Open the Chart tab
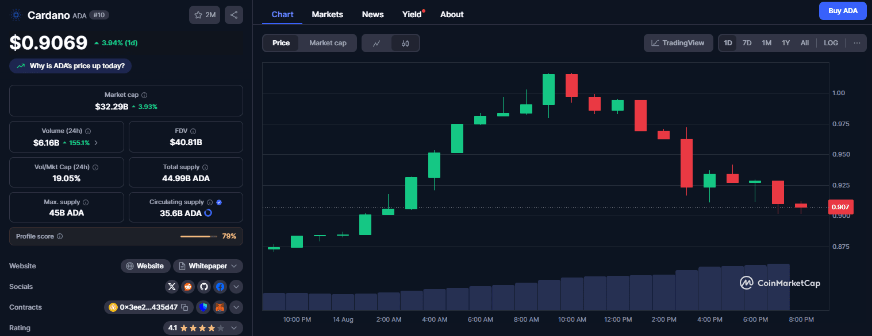The image size is (872, 336). (282, 14)
